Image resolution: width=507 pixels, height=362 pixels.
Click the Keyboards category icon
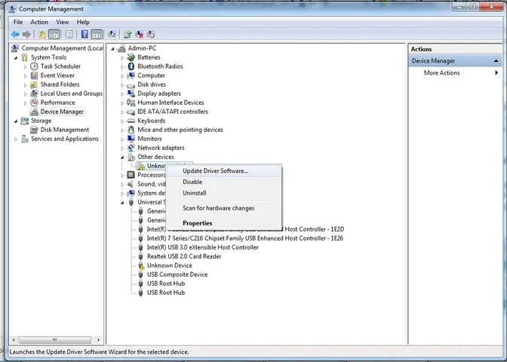(131, 121)
